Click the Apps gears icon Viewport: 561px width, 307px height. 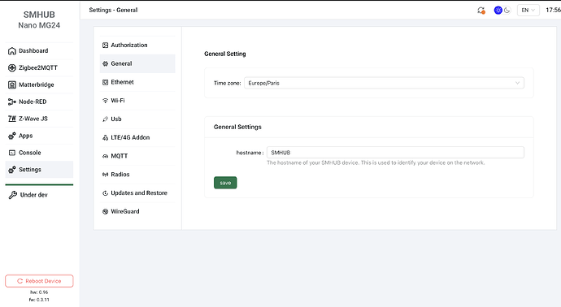click(x=12, y=136)
